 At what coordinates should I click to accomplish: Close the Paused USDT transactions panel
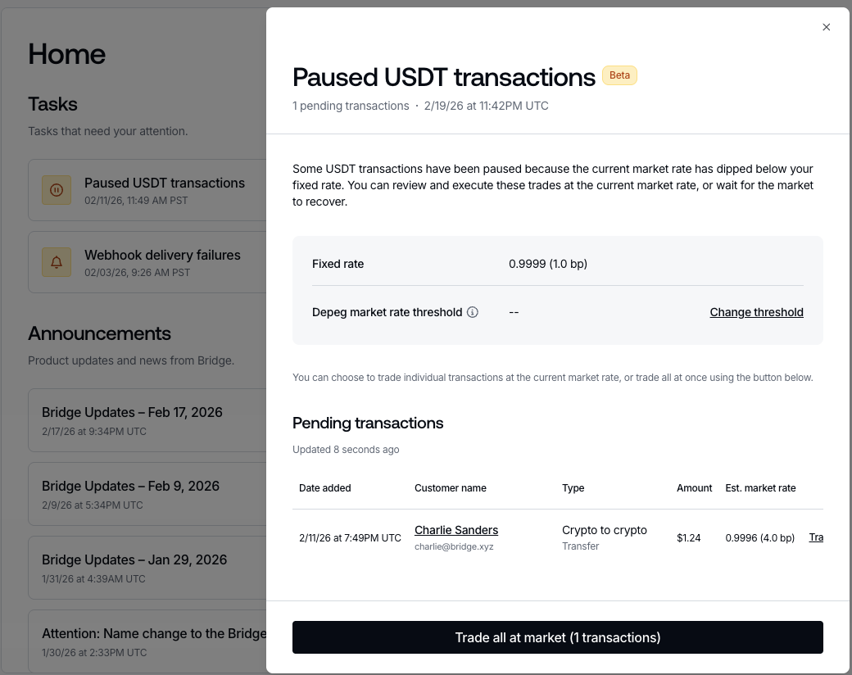[826, 27]
